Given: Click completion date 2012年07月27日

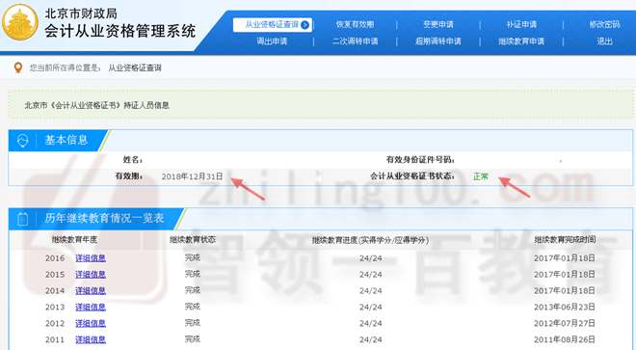Looking at the screenshot, I should point(564,323).
